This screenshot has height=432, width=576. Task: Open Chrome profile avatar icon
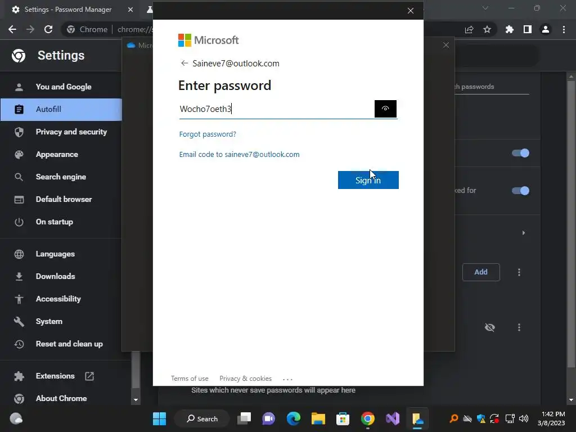pos(546,29)
